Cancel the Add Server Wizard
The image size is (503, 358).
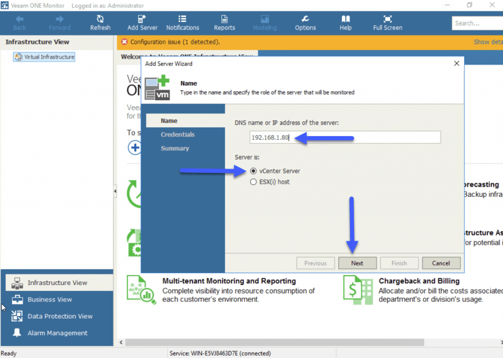(x=441, y=263)
